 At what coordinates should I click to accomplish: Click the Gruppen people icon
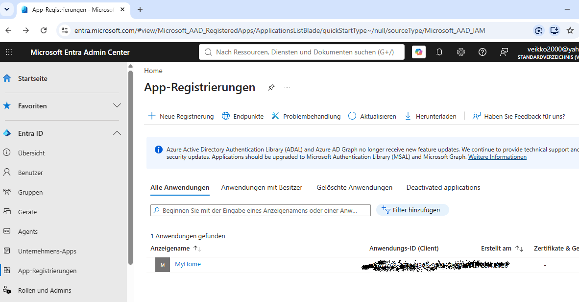point(7,192)
